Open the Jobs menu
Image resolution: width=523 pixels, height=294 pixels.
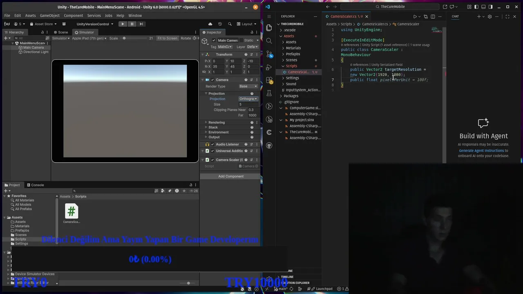pyautogui.click(x=108, y=16)
